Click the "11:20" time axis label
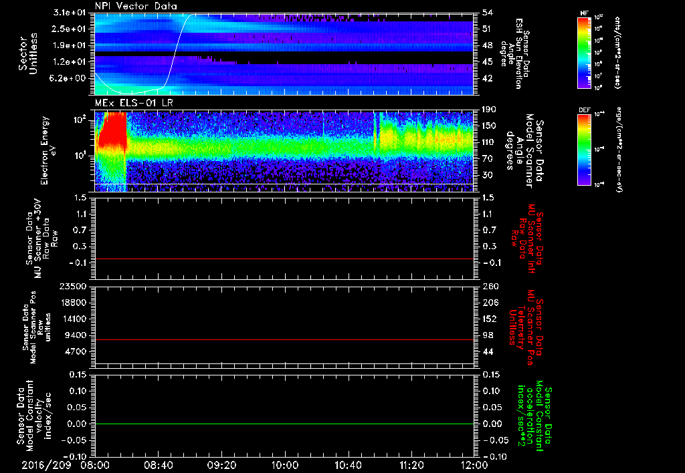This screenshot has width=685, height=473. [x=411, y=466]
